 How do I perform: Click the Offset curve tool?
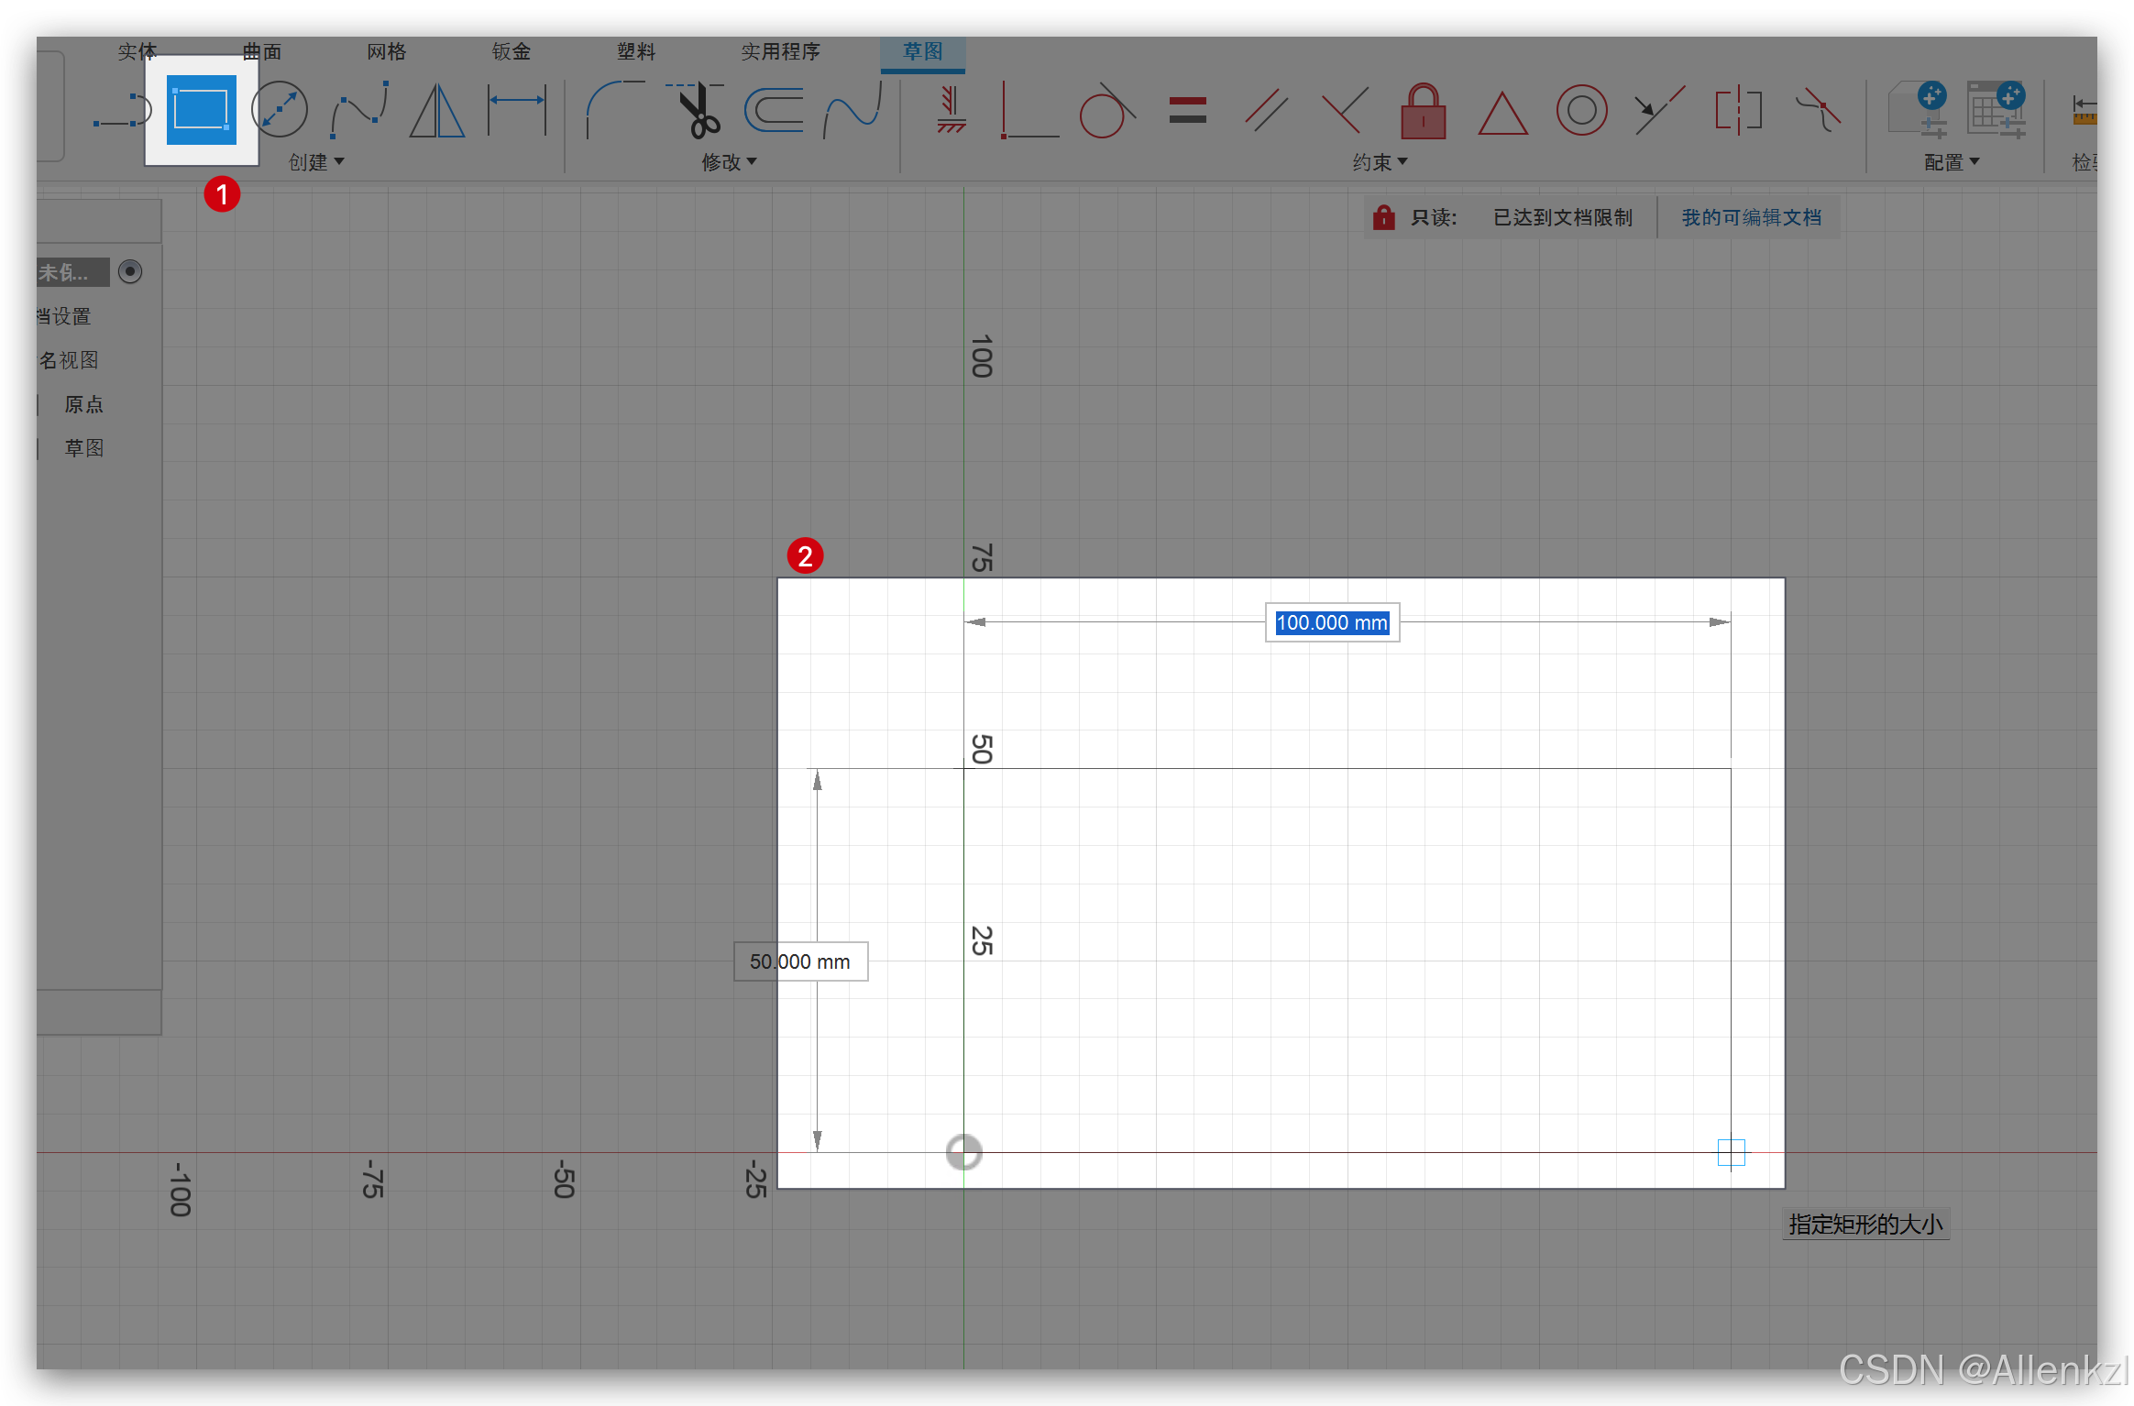pos(774,111)
